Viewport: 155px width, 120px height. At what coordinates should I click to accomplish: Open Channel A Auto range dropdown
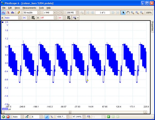click(20, 18)
